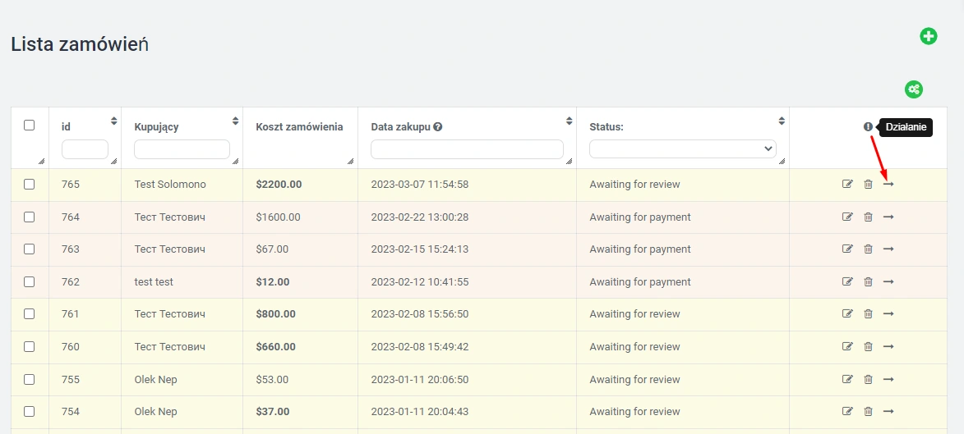Click the Koszt zamówienia column header
This screenshot has width=964, height=434.
[299, 127]
